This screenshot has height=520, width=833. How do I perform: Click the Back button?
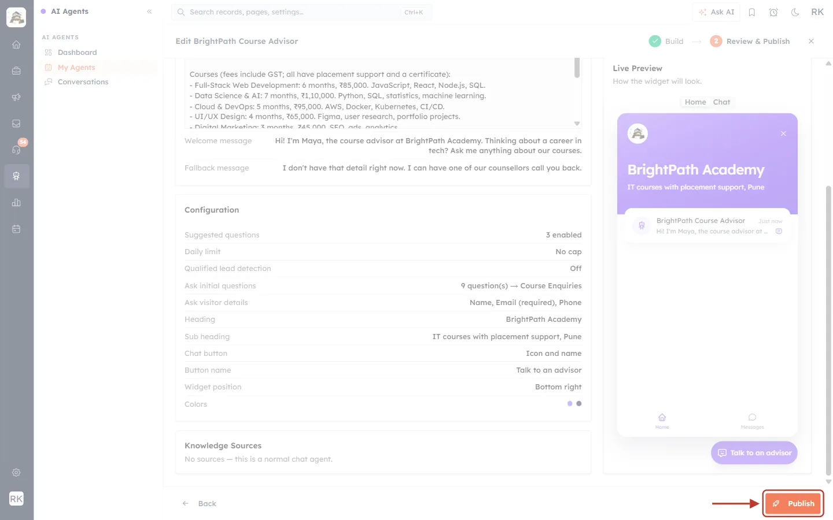[200, 504]
